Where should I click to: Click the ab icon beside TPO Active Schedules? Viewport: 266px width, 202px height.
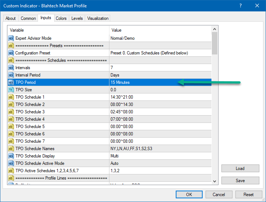coord(11,171)
